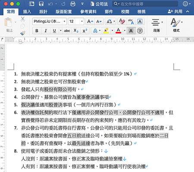Expand the font name dropdown list
Image resolution: width=194 pixels, height=172 pixels.
[x=64, y=22]
